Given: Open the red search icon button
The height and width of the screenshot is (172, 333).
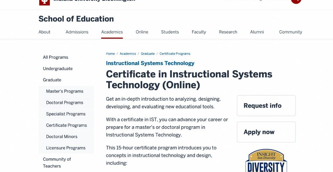Looking at the screenshot, I should pyautogui.click(x=296, y=2).
